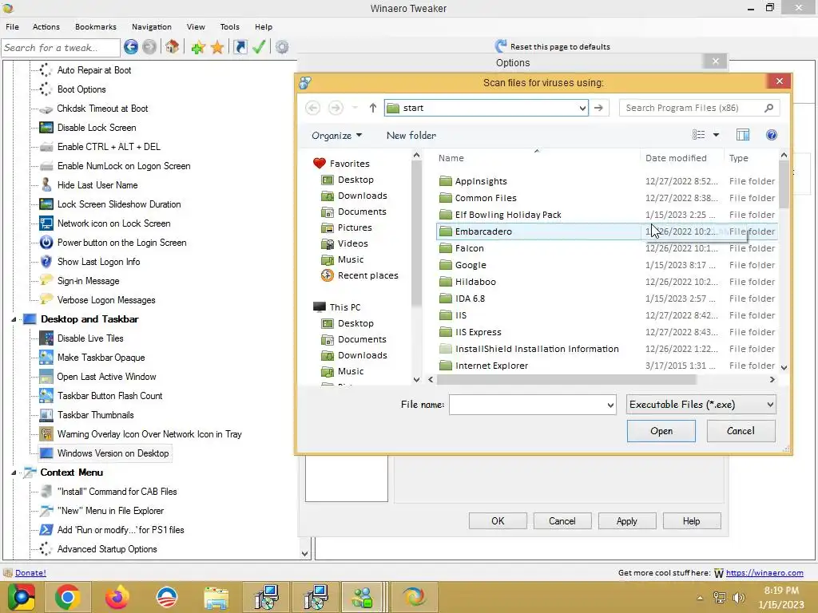This screenshot has height=613, width=818.
Task: Collapse the Context Menu category
Action: (14, 473)
